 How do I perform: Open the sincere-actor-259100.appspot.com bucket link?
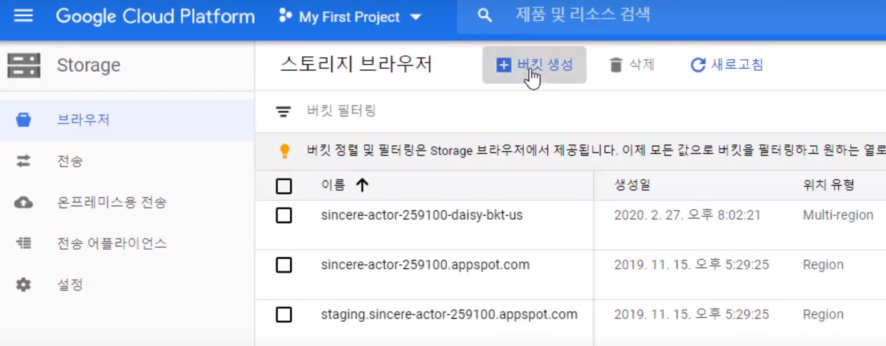(x=425, y=265)
